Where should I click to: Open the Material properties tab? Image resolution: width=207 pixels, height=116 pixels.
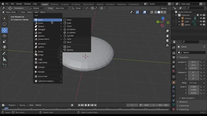click(x=174, y=109)
